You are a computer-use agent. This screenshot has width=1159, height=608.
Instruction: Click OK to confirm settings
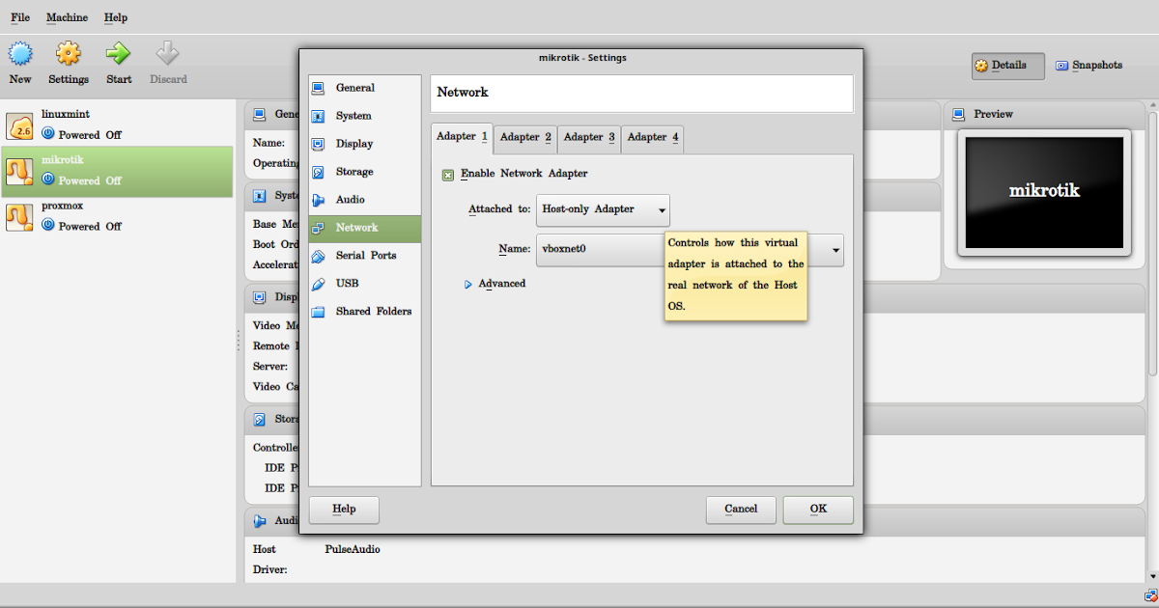coord(818,510)
